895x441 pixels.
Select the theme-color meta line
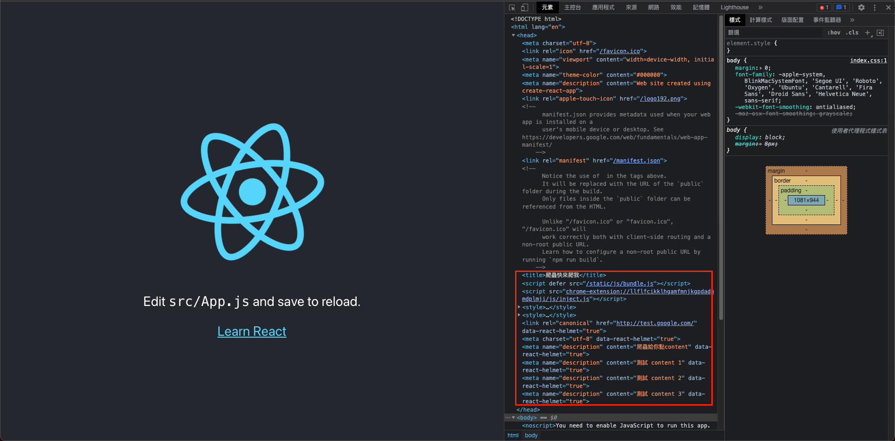click(594, 75)
